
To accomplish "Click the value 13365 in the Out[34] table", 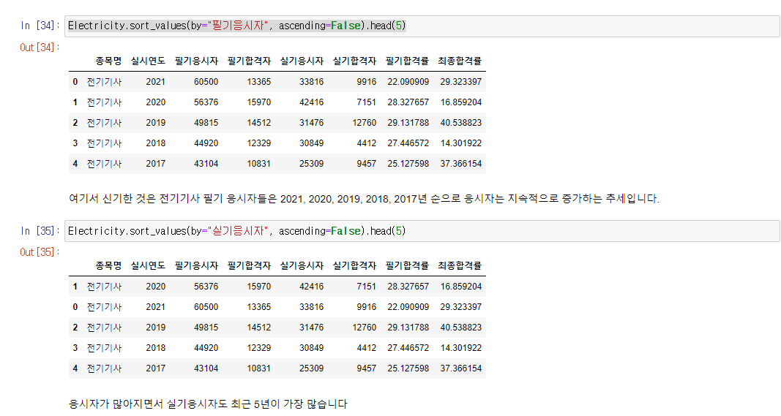I will tap(259, 82).
